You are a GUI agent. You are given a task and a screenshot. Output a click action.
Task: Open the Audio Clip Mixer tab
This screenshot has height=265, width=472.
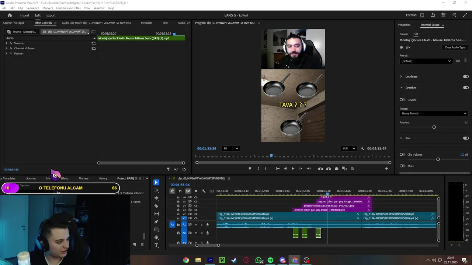pos(96,23)
